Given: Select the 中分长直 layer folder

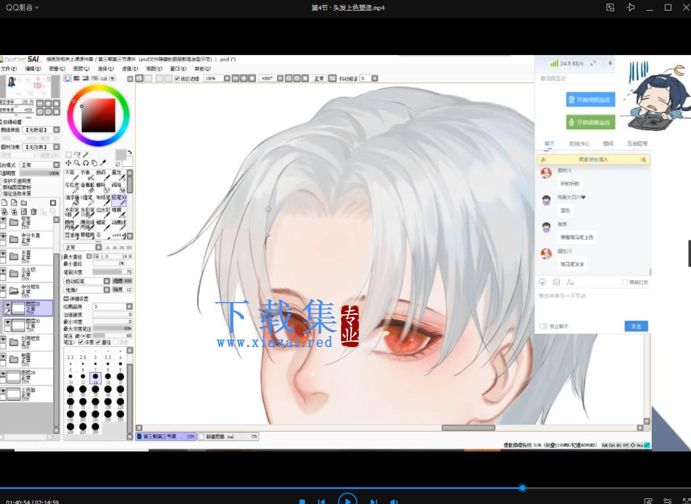Looking at the screenshot, I should [27, 239].
